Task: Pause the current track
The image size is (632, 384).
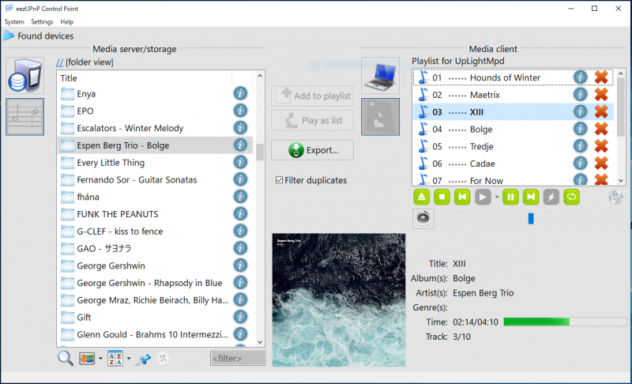Action: (x=510, y=197)
